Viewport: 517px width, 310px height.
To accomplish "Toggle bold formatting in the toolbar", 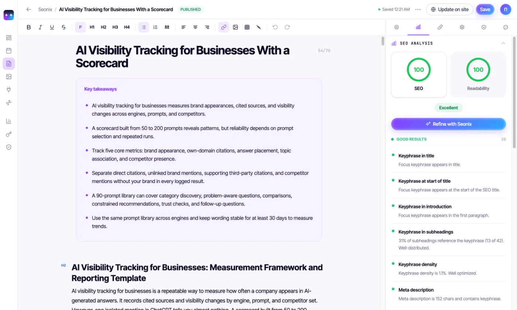I will (x=29, y=27).
